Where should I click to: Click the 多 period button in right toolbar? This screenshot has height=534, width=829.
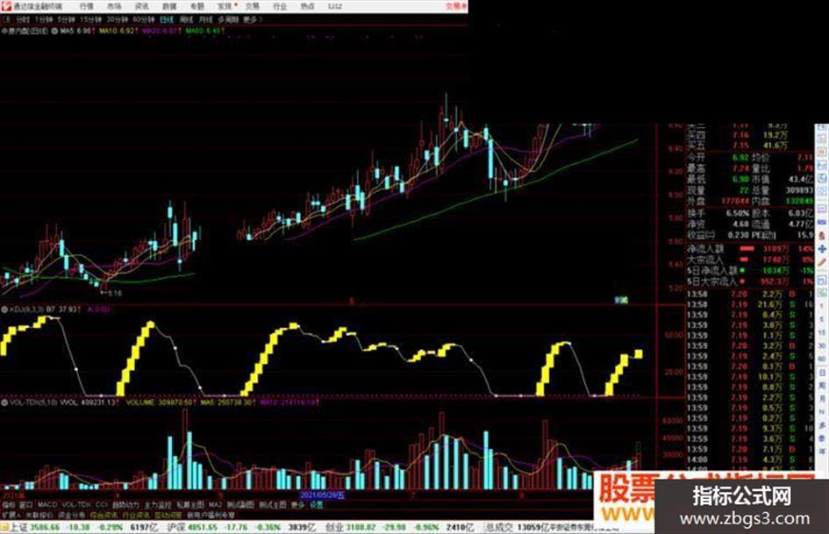(x=822, y=425)
